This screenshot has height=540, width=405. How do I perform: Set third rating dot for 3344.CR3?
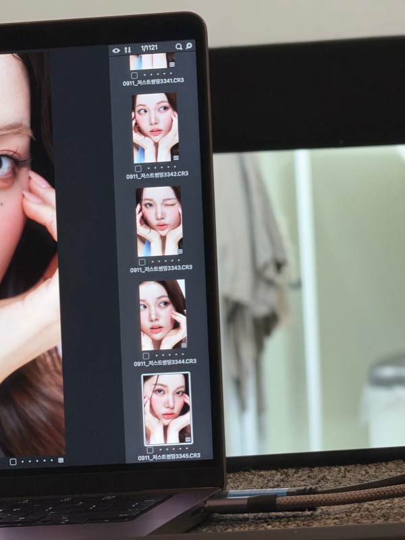[x=169, y=355]
